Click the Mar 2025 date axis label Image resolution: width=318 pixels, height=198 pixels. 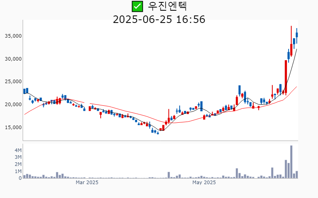(87, 183)
